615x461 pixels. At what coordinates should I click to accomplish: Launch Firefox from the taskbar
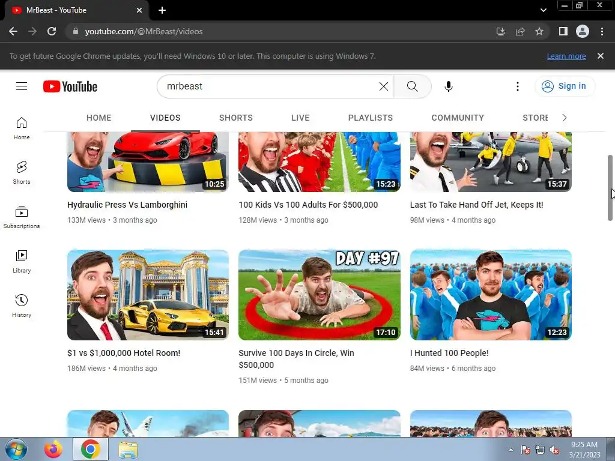53,449
